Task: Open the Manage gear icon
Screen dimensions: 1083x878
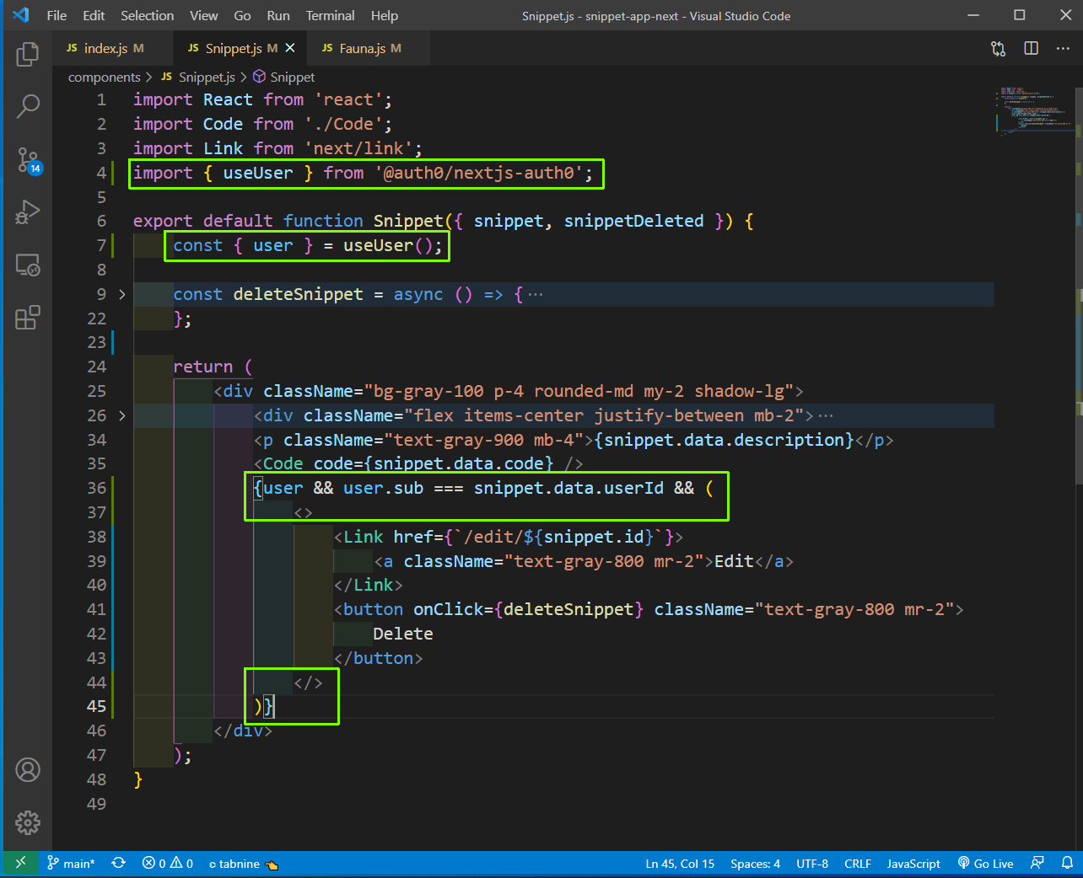Action: click(x=28, y=822)
